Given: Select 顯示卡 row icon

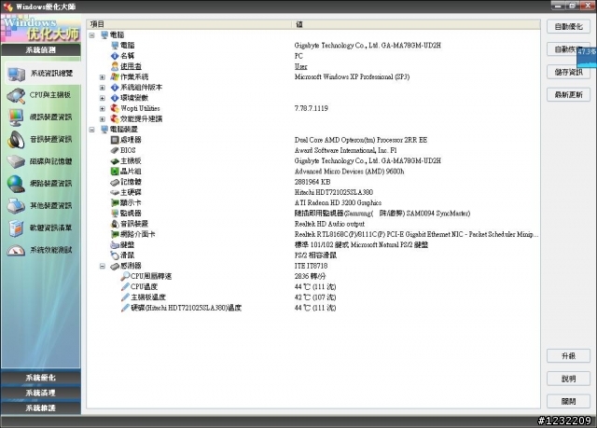Looking at the screenshot, I should pyautogui.click(x=115, y=203).
